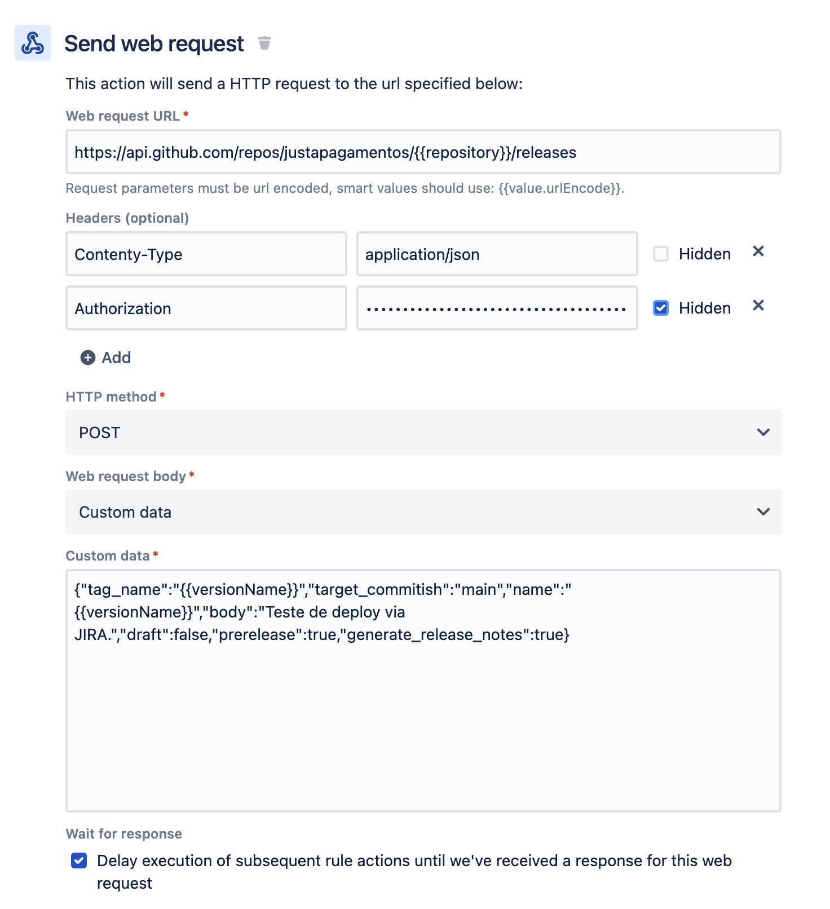The width and height of the screenshot is (830, 909).
Task: Click into the Custom data text area
Action: (423, 691)
